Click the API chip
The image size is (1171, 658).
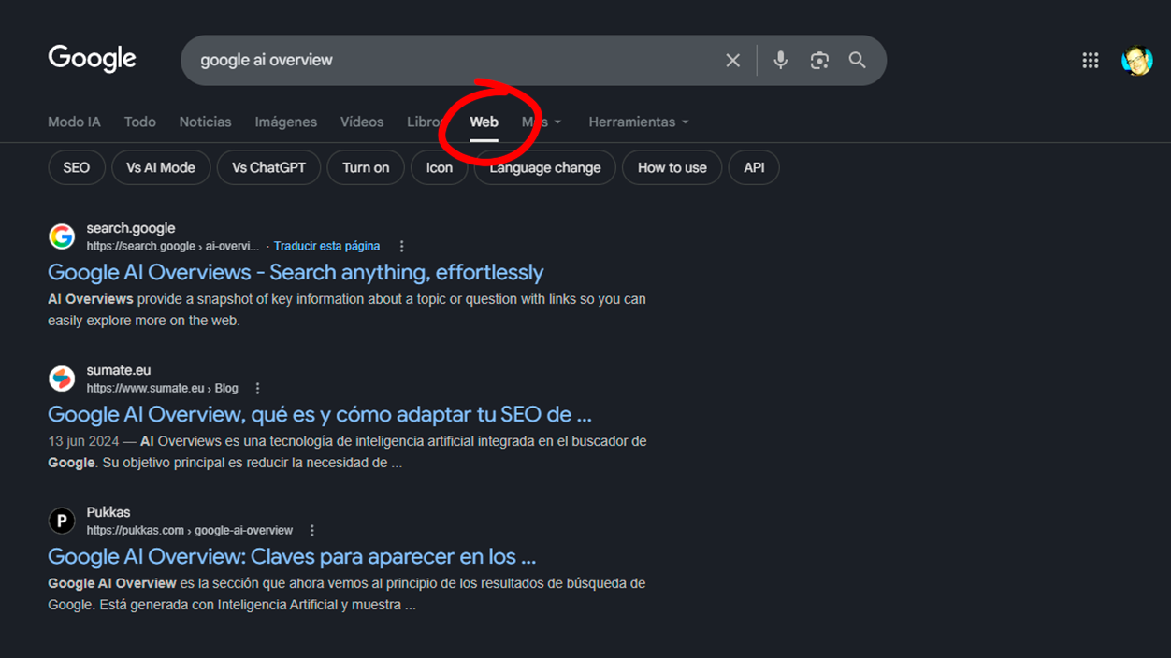754,168
